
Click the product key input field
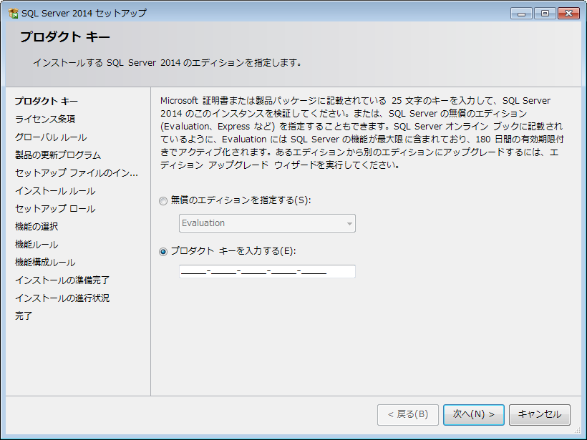[x=267, y=271]
